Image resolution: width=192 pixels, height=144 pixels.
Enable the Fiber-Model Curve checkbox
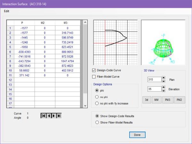click(x=94, y=77)
